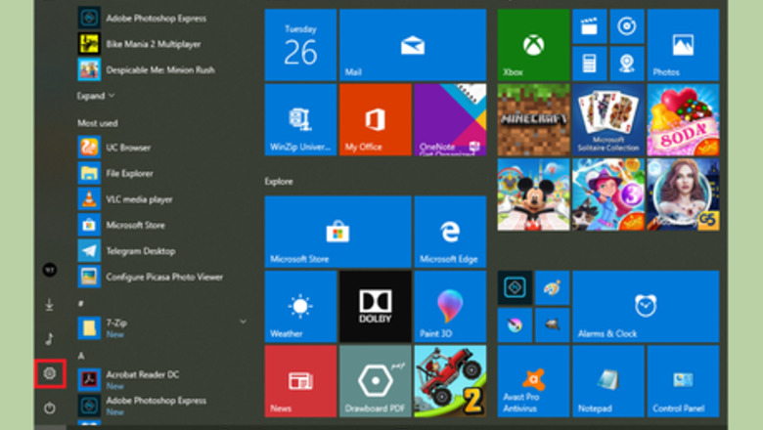Click the Explore group heading
This screenshot has width=763, height=430.
[x=279, y=181]
